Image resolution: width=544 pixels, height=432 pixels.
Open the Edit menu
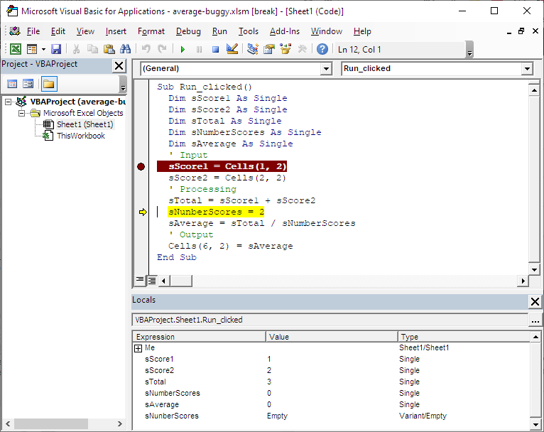pos(58,31)
